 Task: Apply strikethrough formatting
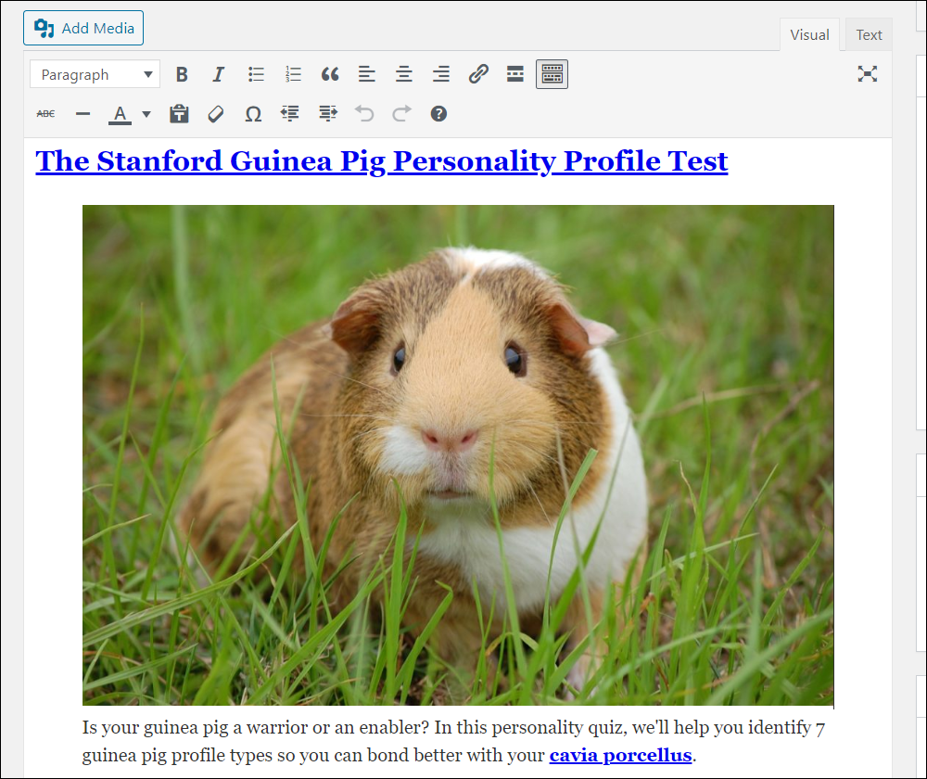click(45, 113)
